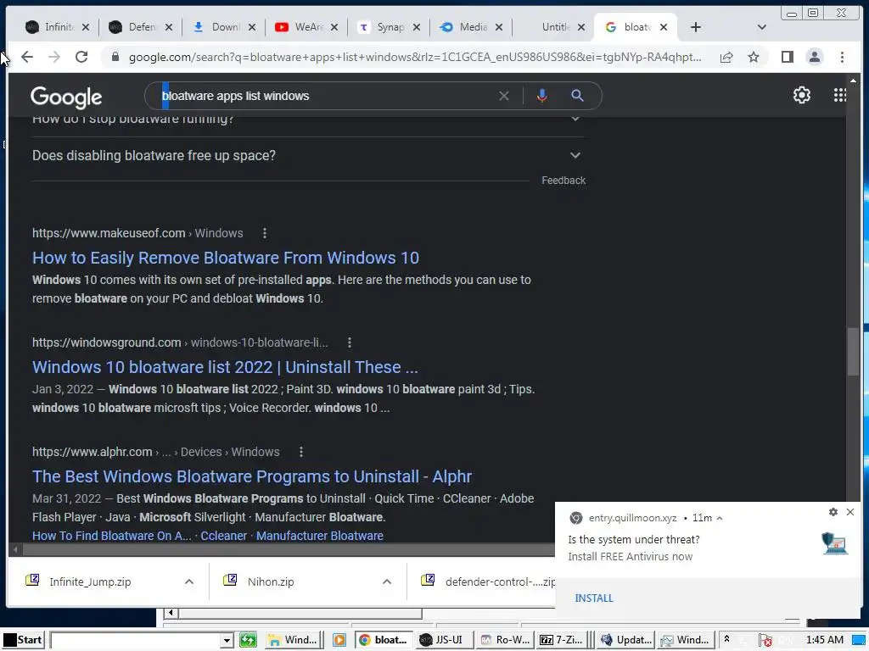The width and height of the screenshot is (869, 651).
Task: Run search with the magnifier icon
Action: (577, 96)
